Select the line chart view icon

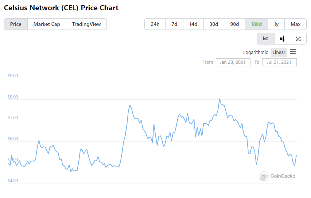tap(265, 39)
